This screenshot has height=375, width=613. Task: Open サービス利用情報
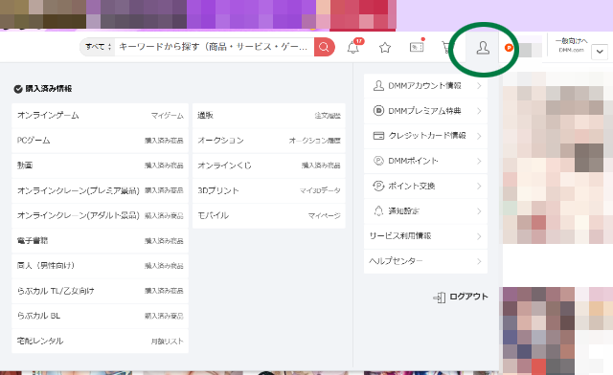coord(425,236)
